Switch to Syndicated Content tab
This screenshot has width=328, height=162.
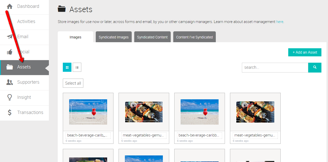[152, 37]
